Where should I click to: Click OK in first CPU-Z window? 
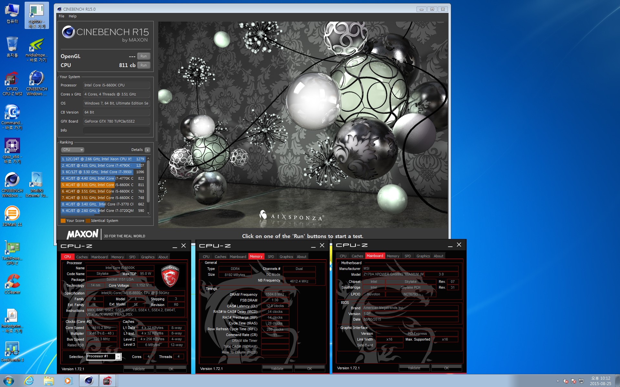tap(171, 369)
